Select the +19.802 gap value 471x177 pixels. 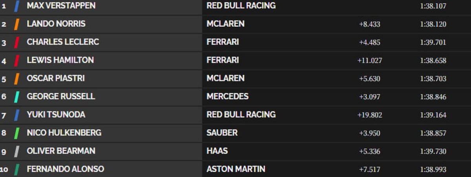pos(370,115)
